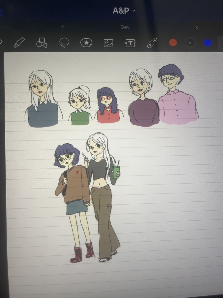This screenshot has width=223, height=298.
Task: Tap the blue-vest character drawing
Action: [43, 99]
